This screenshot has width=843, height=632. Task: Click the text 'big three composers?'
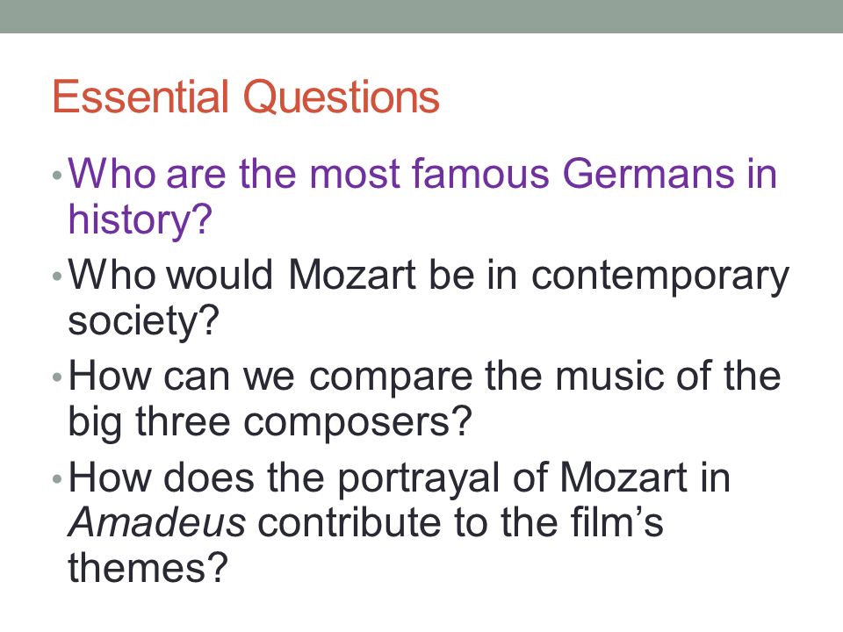click(270, 423)
